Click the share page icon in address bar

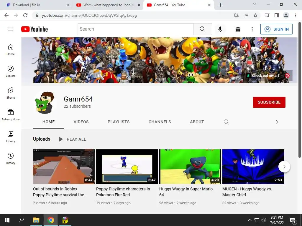click(246, 15)
